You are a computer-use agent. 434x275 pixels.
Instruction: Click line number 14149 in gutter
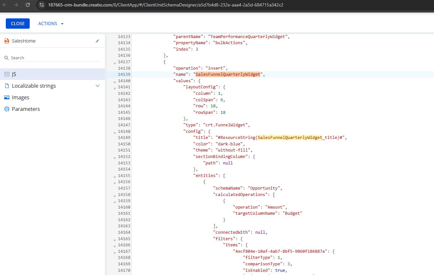(x=124, y=138)
